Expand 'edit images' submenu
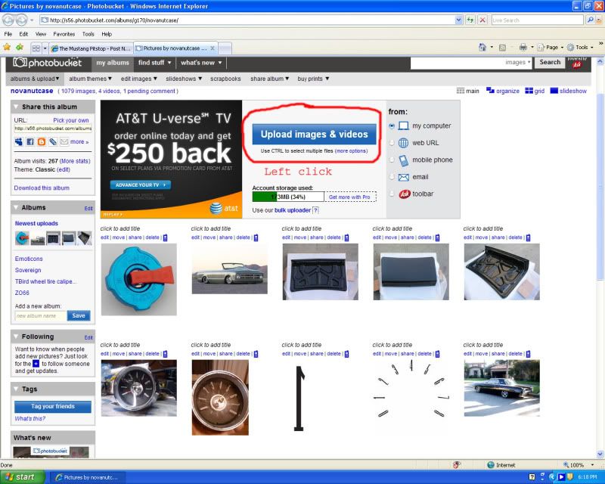 pyautogui.click(x=139, y=79)
